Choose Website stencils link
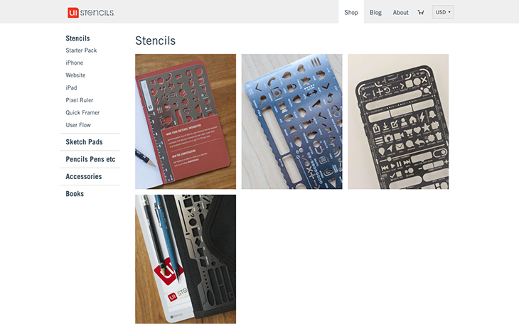The width and height of the screenshot is (519, 324). [75, 75]
